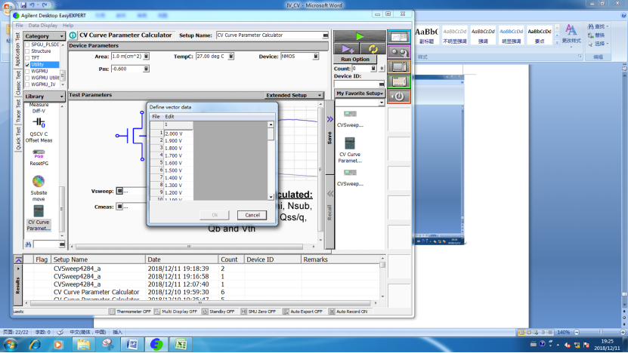Start measurement with green Single run button
Viewport: 628px width, 353px height.
[360, 36]
